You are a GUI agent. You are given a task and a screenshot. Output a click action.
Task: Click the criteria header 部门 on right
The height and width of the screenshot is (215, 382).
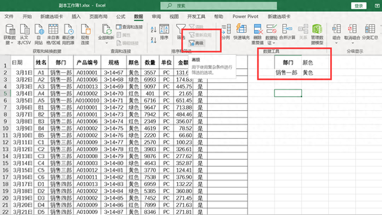(x=288, y=63)
